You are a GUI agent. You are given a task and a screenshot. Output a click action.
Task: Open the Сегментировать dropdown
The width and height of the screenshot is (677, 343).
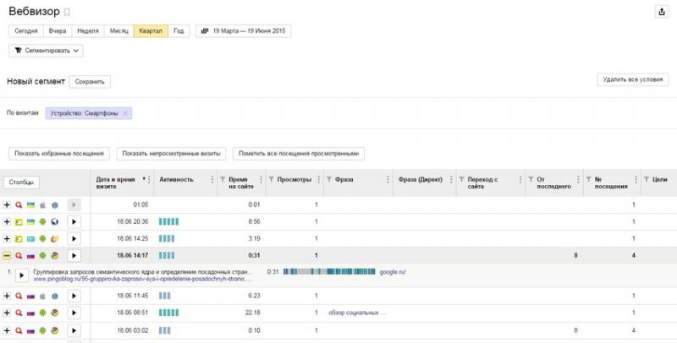(x=47, y=51)
